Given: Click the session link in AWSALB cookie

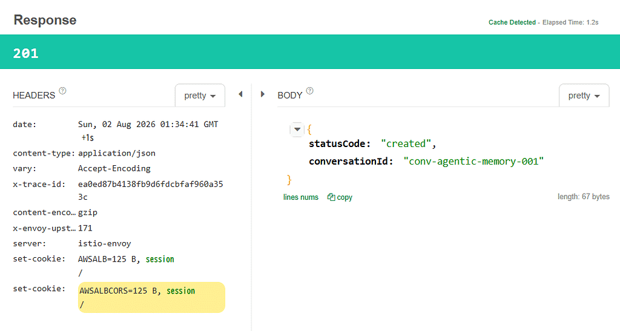Looking at the screenshot, I should [160, 259].
